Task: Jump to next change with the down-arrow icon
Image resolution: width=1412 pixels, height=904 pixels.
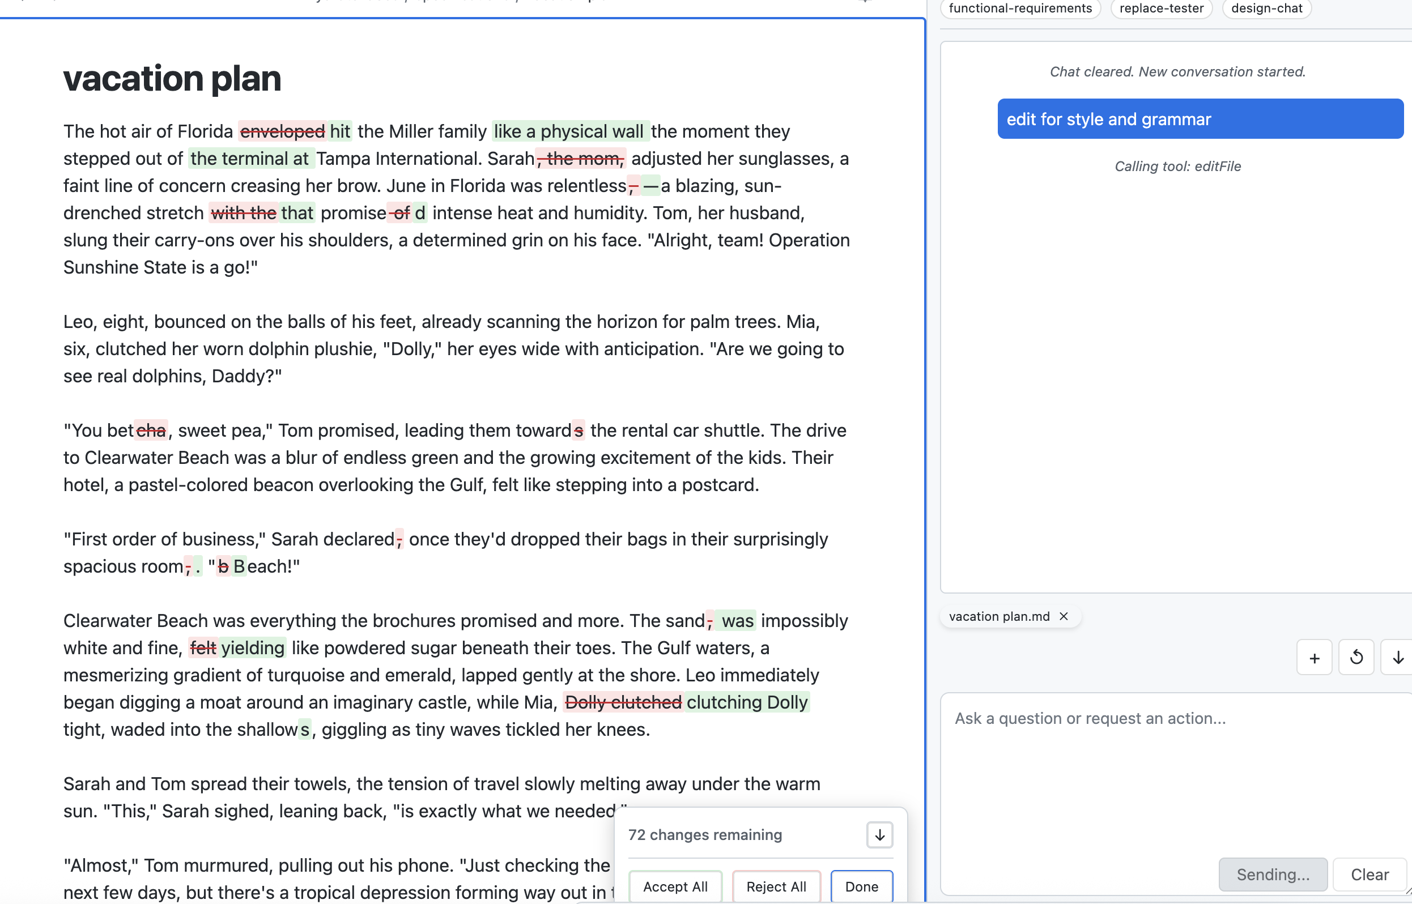Action: 879,834
